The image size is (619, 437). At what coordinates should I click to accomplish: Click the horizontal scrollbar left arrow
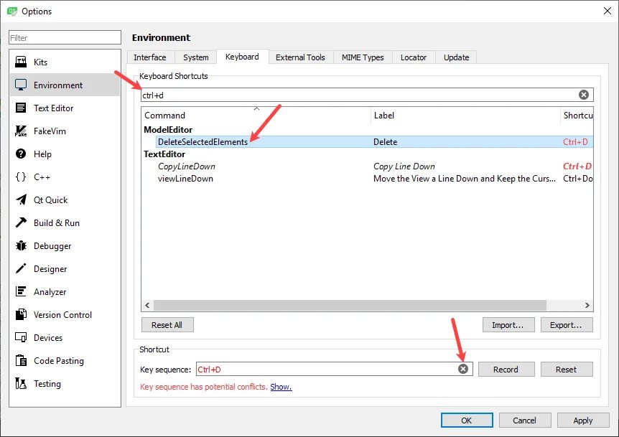coord(147,305)
